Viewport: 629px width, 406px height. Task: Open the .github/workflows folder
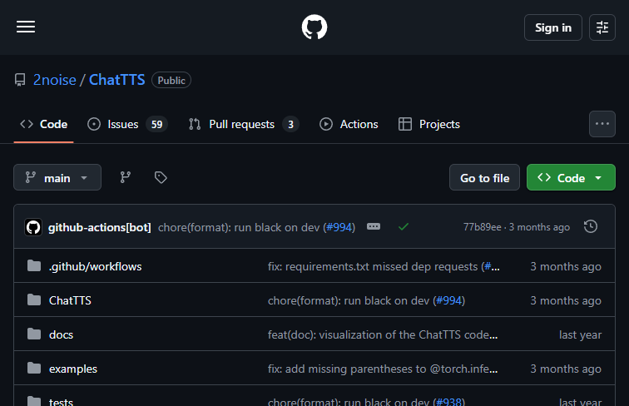tap(96, 266)
